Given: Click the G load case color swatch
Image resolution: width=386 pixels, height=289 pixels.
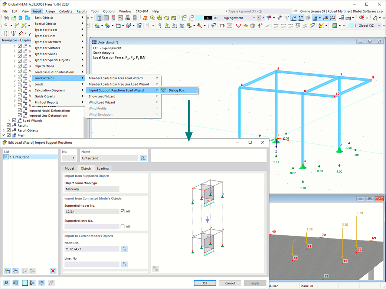Looking at the screenshot, I should [208, 18].
